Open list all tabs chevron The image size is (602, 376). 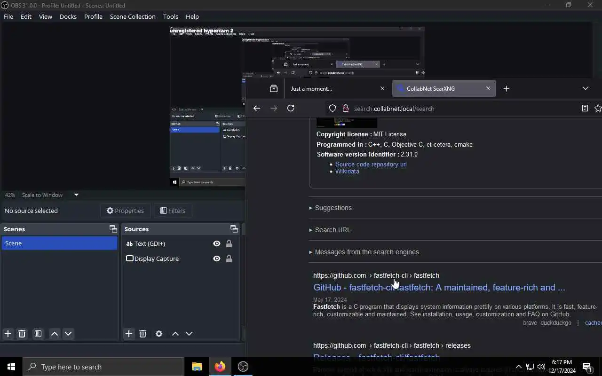(585, 88)
